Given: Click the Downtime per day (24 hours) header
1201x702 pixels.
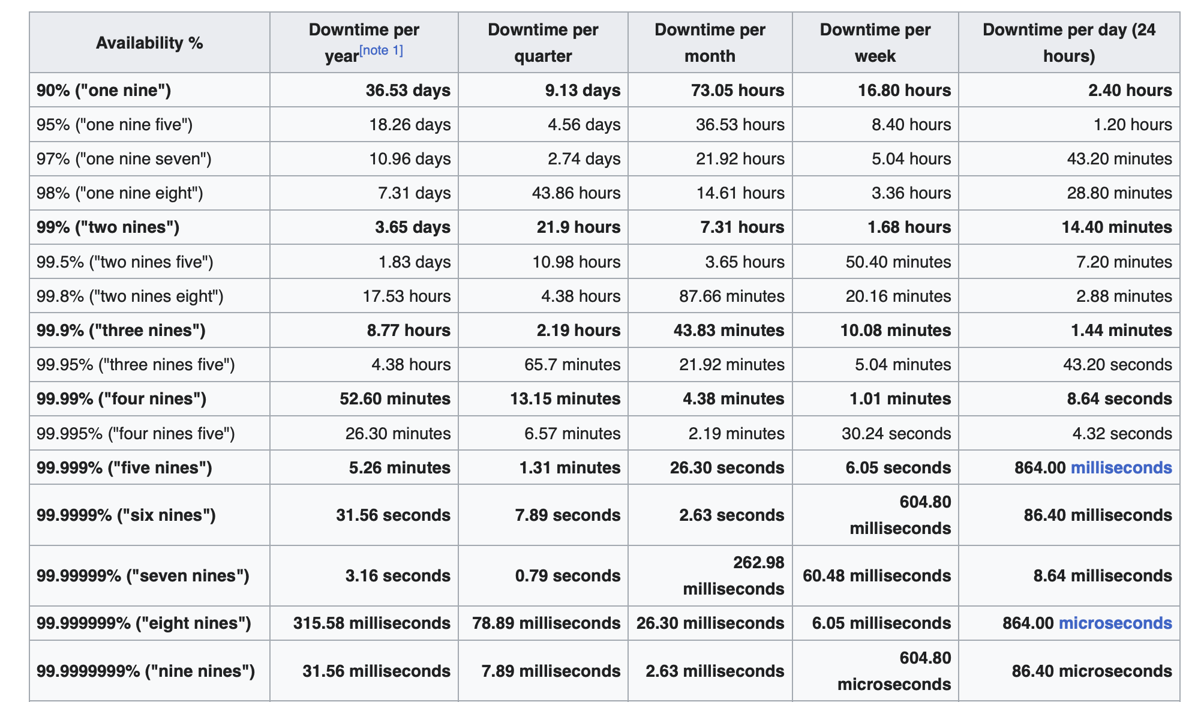Looking at the screenshot, I should click(x=1069, y=43).
